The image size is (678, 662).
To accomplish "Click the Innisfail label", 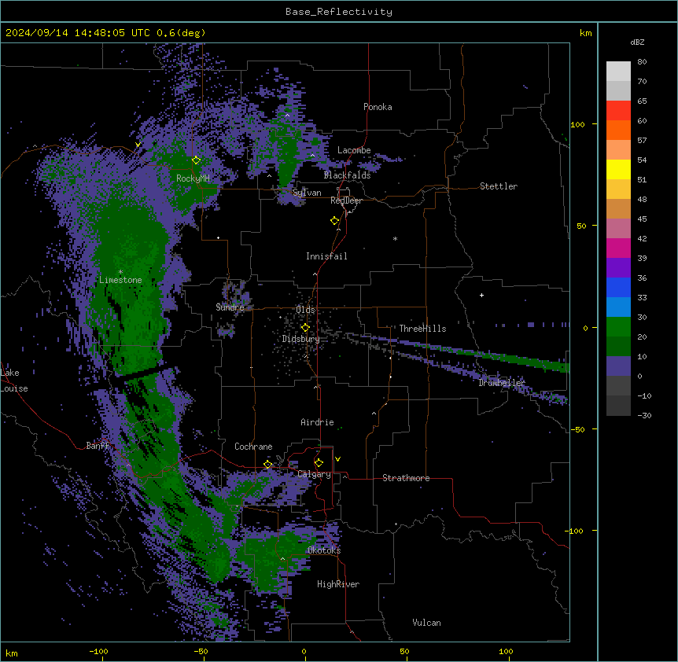I will tap(326, 256).
